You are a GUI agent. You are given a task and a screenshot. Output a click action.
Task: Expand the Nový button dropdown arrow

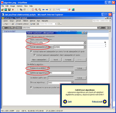[10, 24]
